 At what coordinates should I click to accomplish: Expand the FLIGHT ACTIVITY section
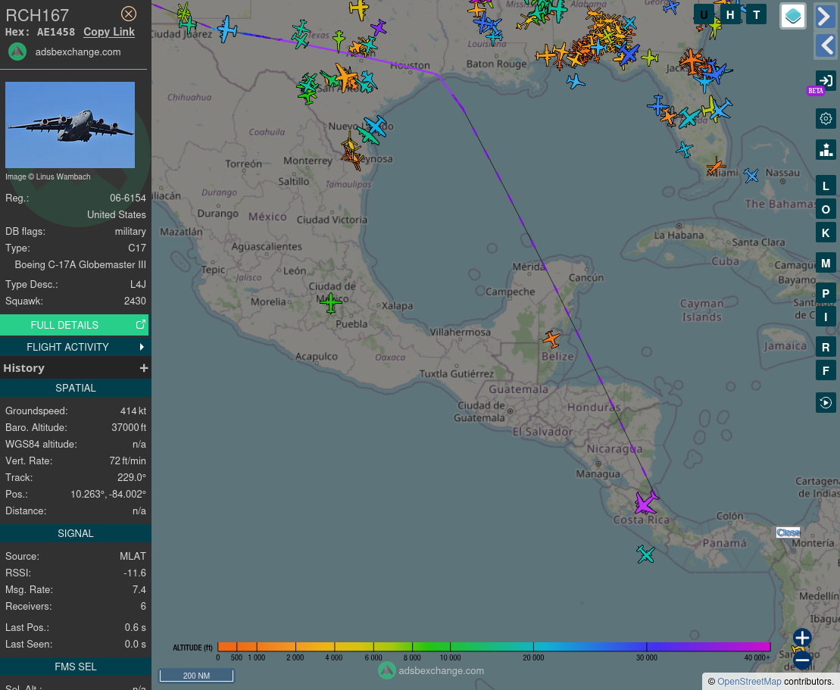click(74, 347)
